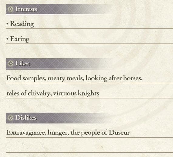173x157 pixels.
Task: Click the sun emblem beside Interests
Action: coord(11,9)
